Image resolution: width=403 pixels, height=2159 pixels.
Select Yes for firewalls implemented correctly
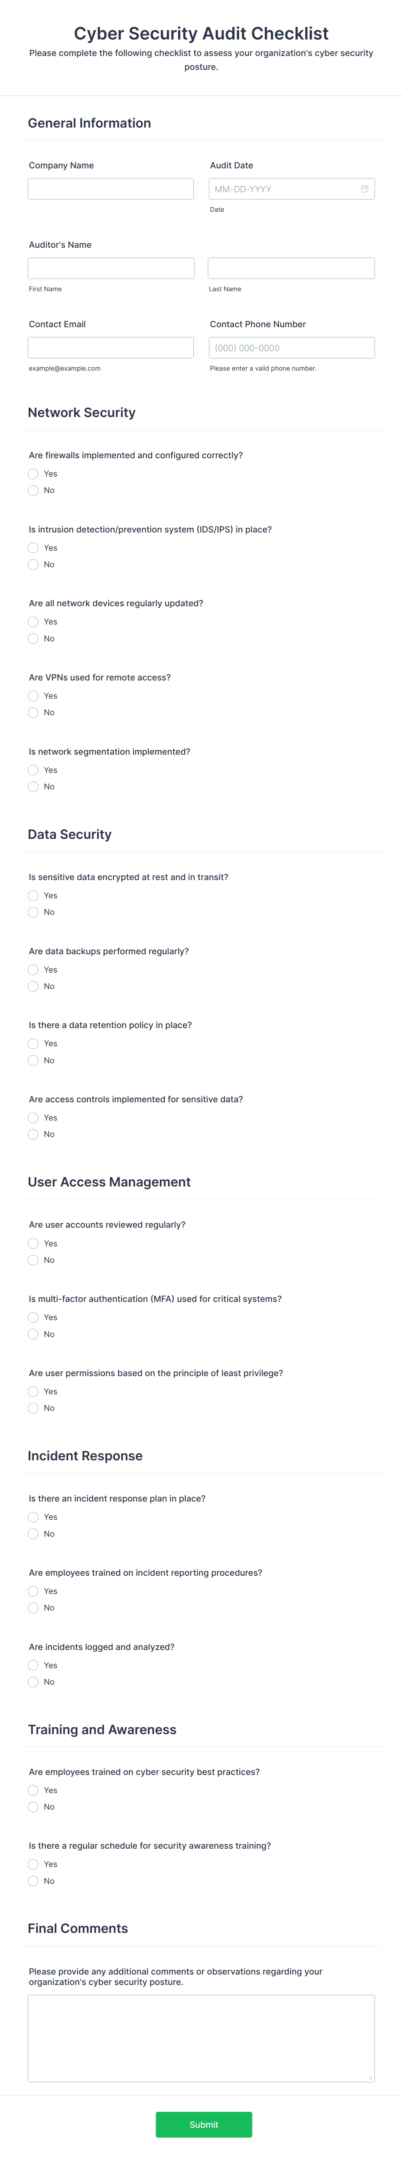[32, 473]
